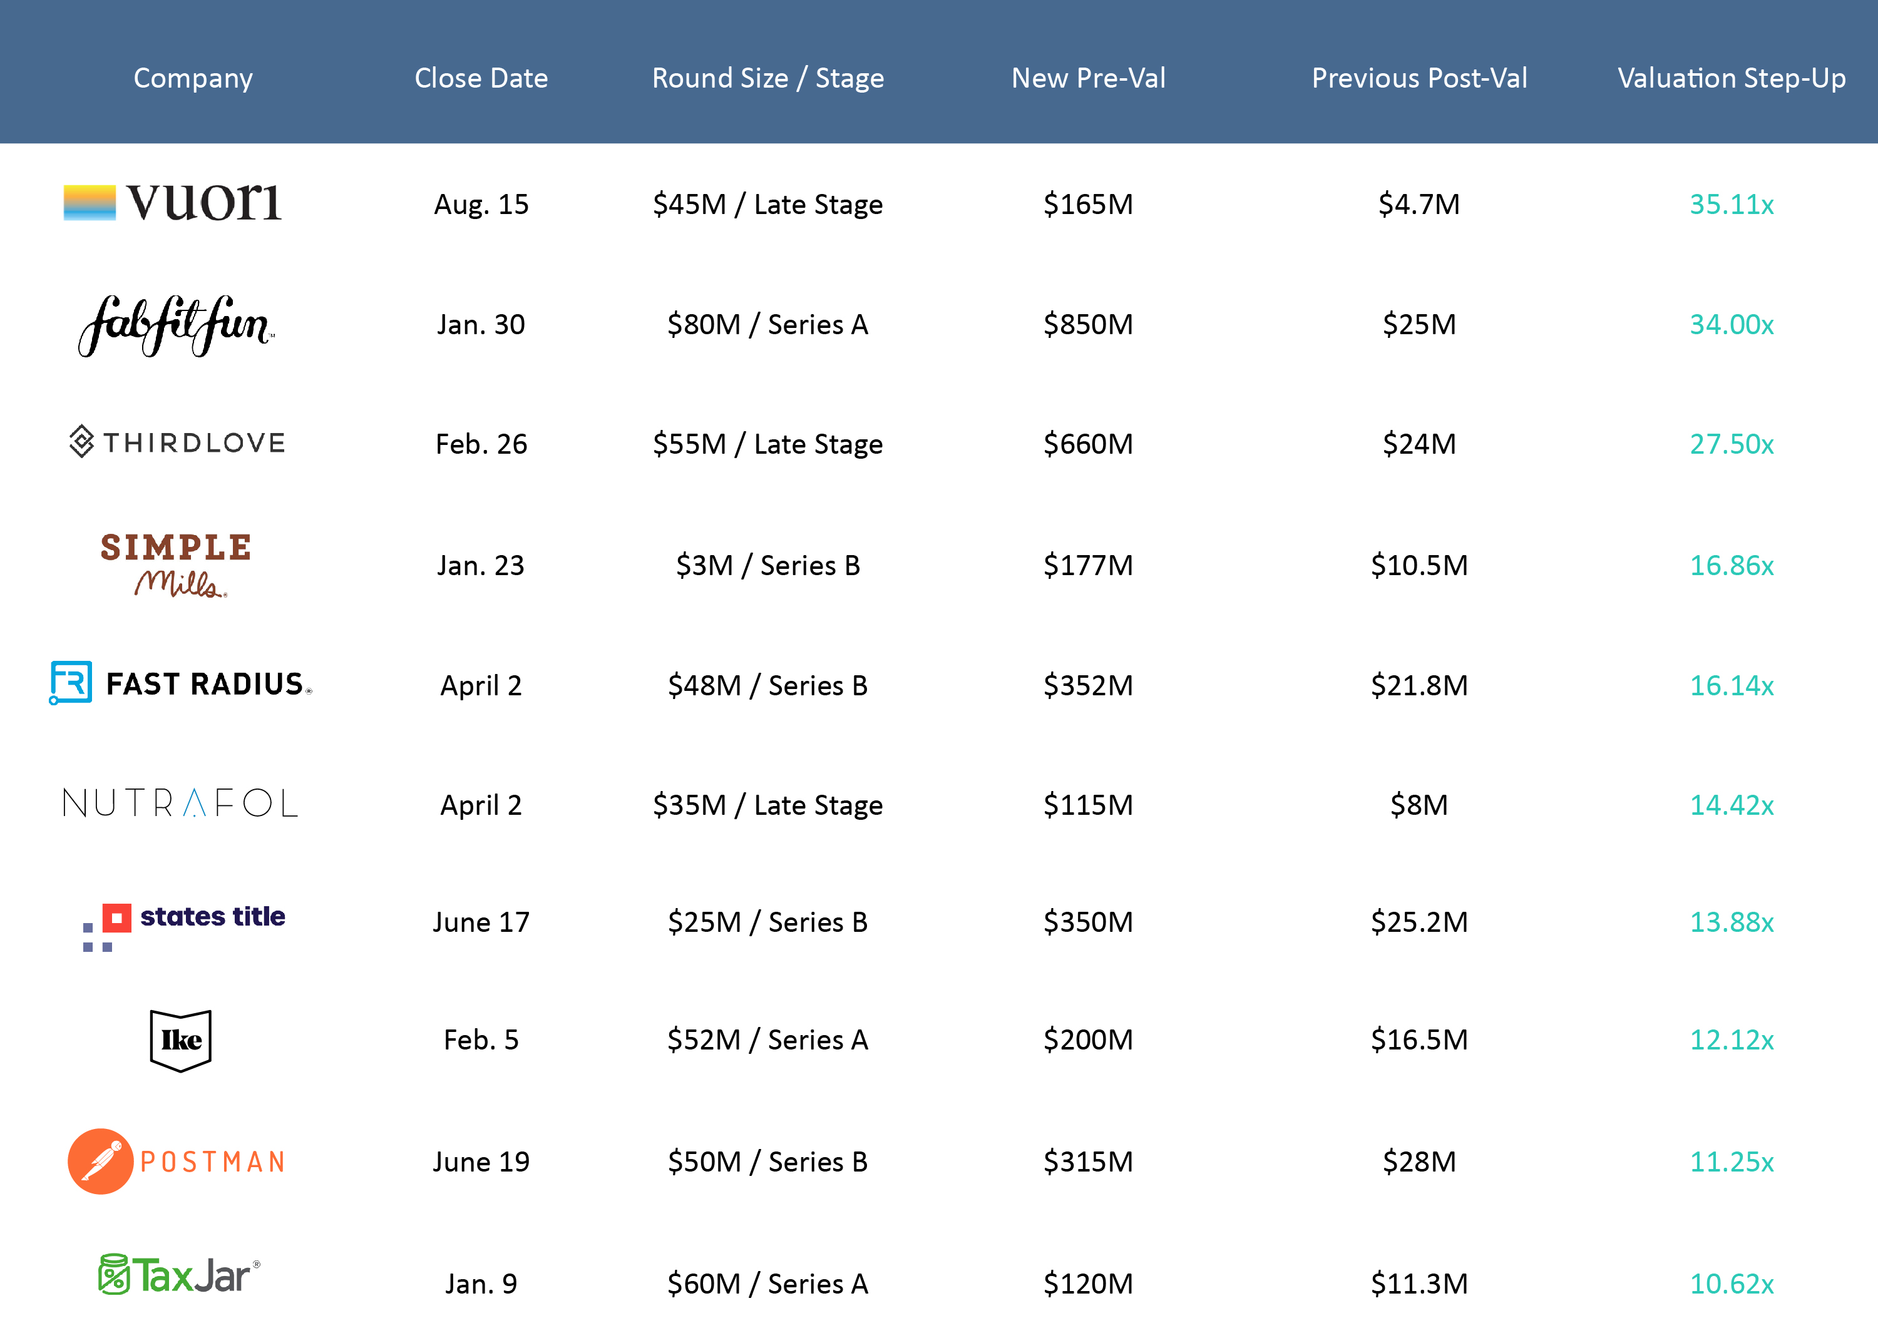Click the Nutrafol logo
Viewport: 1878px width, 1343px height.
click(180, 803)
